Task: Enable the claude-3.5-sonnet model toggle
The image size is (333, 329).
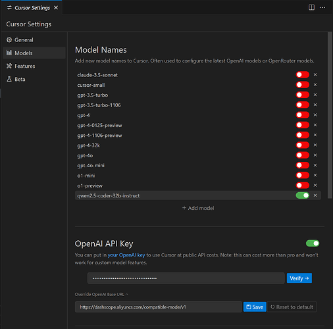Action: (x=303, y=75)
